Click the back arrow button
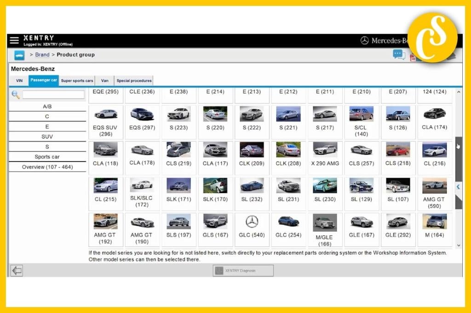 click(17, 270)
